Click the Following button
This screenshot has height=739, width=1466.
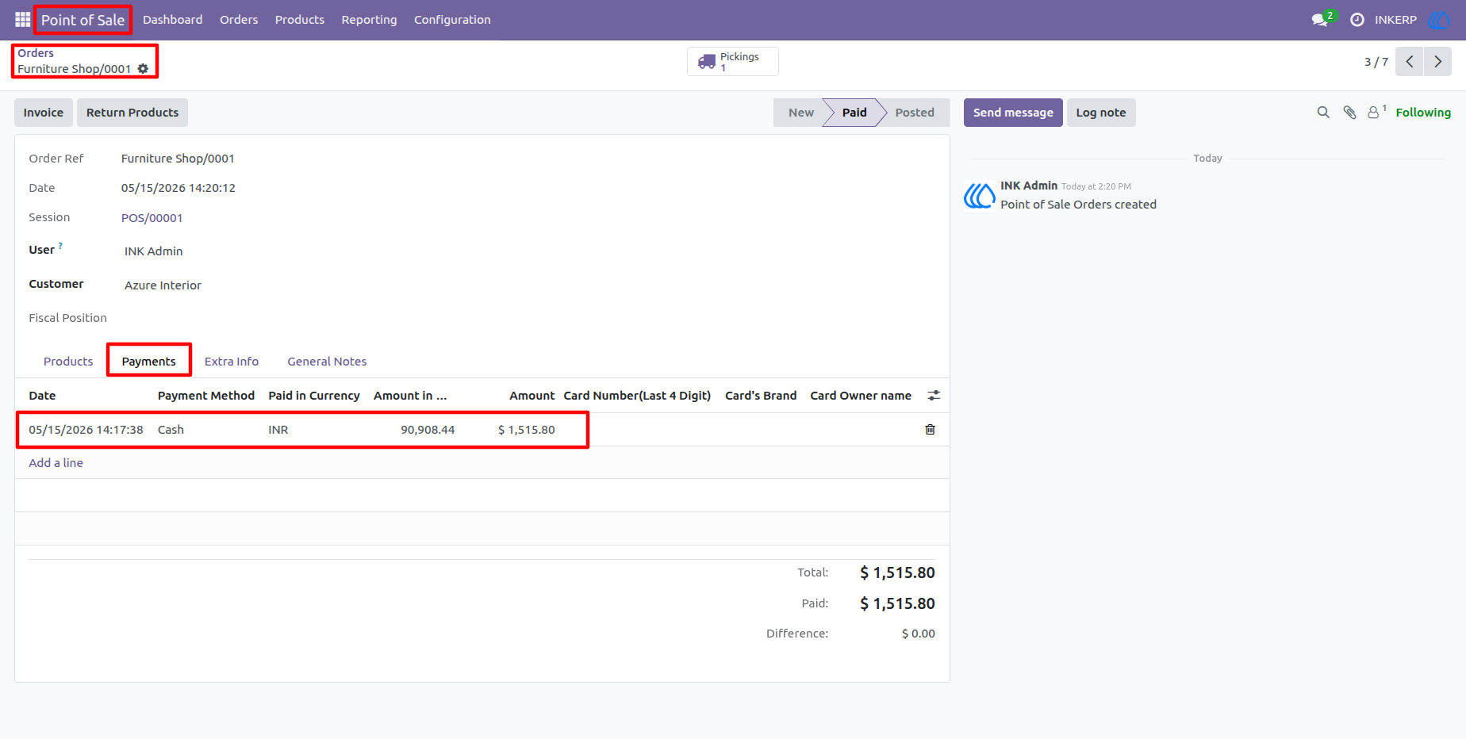pyautogui.click(x=1423, y=113)
